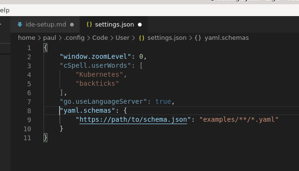The width and height of the screenshot is (299, 171).
Task: Click the settings.json breadcrumb segment
Action: click(x=167, y=38)
